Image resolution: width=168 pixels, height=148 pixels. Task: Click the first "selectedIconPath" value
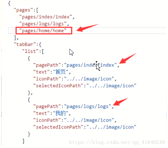point(111,86)
